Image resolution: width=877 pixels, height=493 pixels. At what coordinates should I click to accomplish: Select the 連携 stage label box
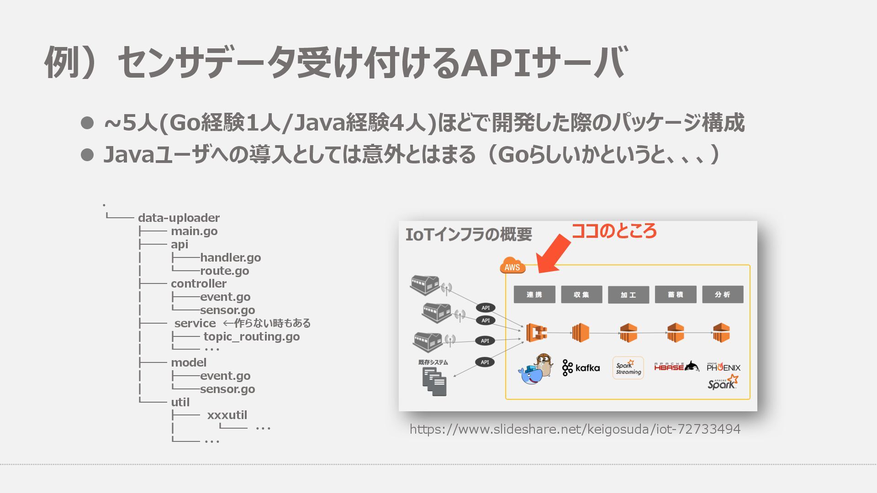tap(534, 294)
